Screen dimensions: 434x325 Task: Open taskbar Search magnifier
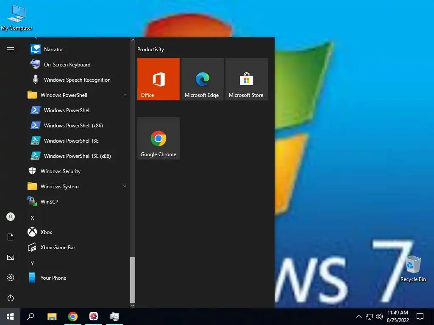coord(31,317)
